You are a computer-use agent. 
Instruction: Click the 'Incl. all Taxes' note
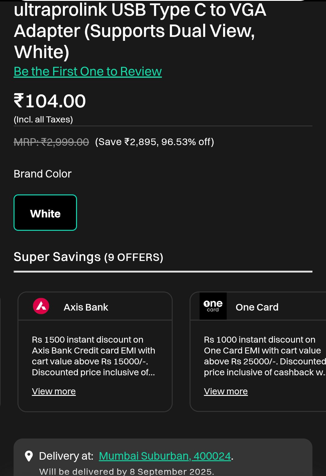(43, 119)
